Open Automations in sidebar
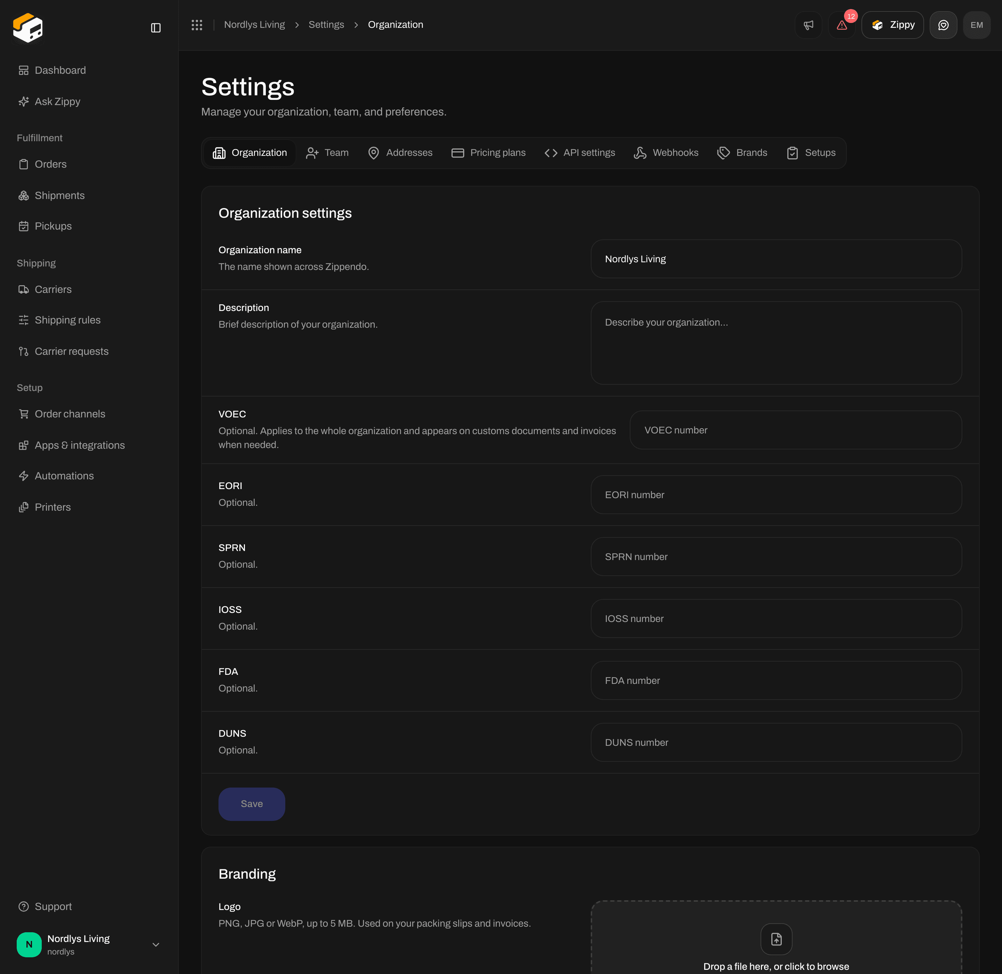Viewport: 1002px width, 974px height. point(89,476)
